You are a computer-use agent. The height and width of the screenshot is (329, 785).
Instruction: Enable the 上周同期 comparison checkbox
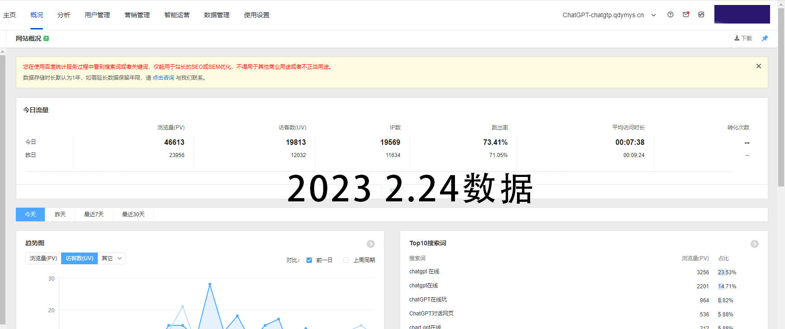coord(346,260)
